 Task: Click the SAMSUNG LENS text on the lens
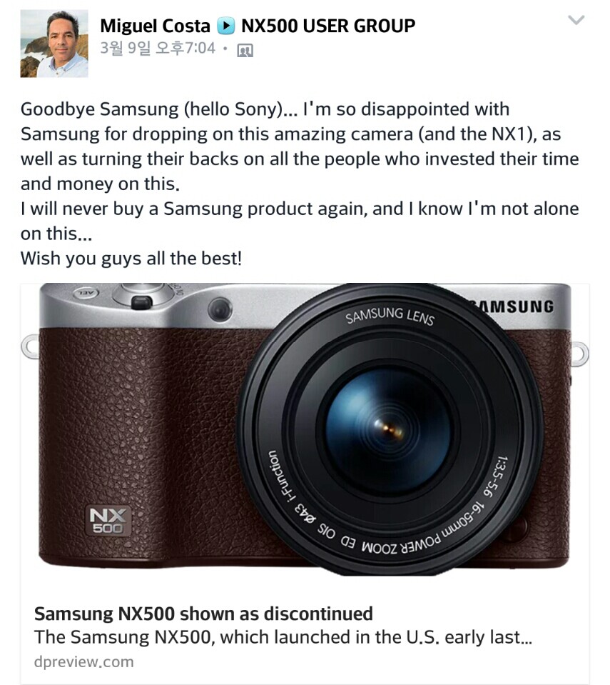click(390, 316)
